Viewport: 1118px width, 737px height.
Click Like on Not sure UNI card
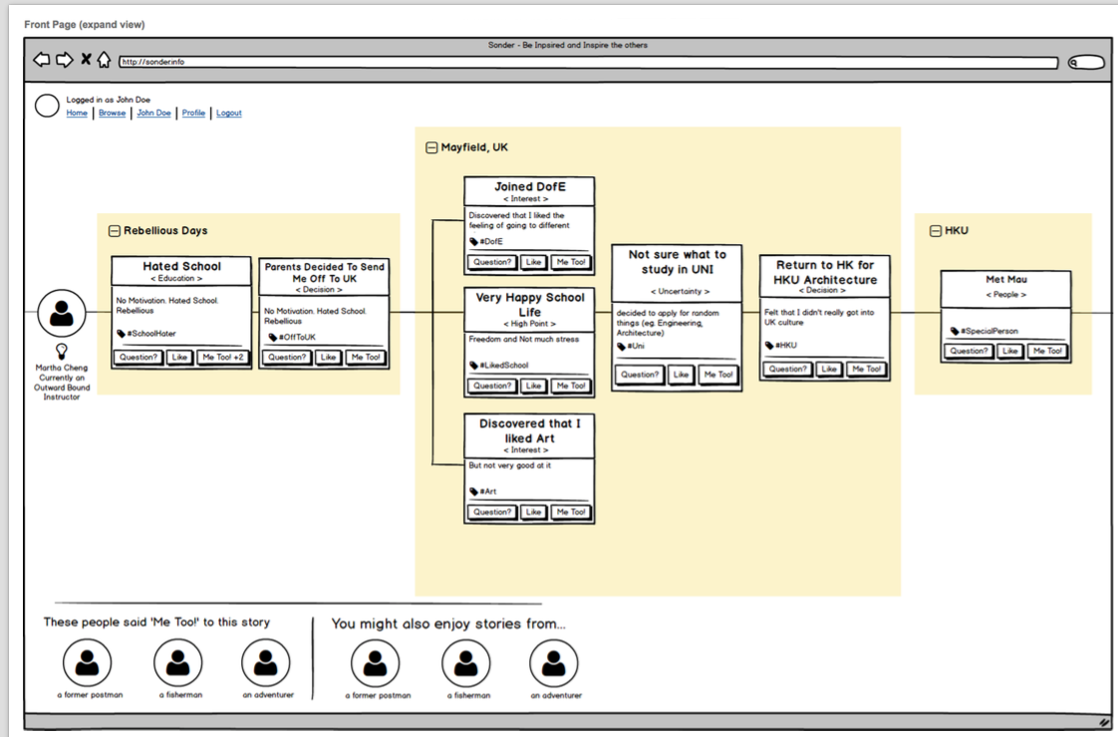pos(681,374)
